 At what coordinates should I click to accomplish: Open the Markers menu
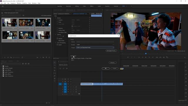[19, 3]
